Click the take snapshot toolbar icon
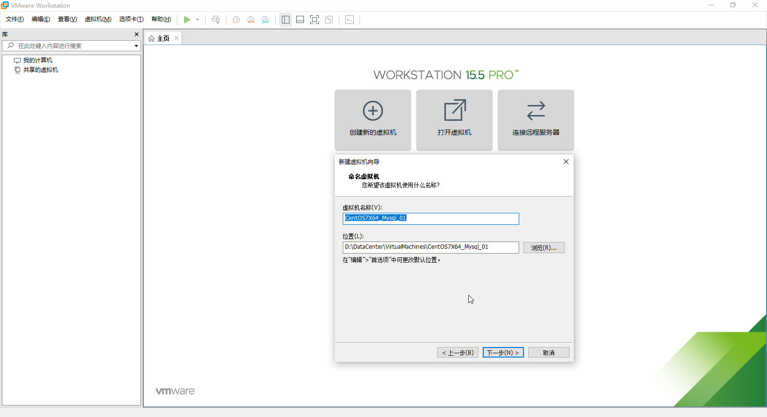The width and height of the screenshot is (767, 417). click(236, 20)
